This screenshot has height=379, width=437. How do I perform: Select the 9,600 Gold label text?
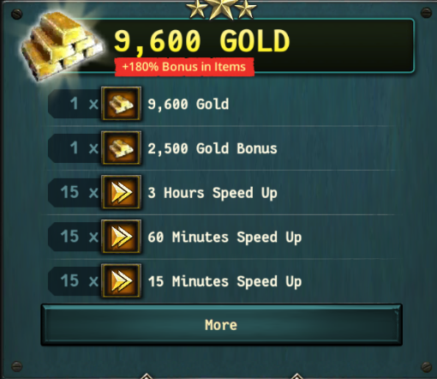189,104
